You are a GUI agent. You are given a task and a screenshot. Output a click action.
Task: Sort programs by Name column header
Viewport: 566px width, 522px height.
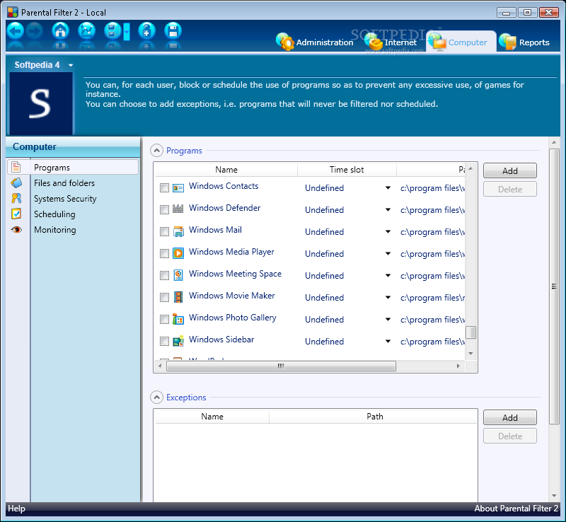226,170
